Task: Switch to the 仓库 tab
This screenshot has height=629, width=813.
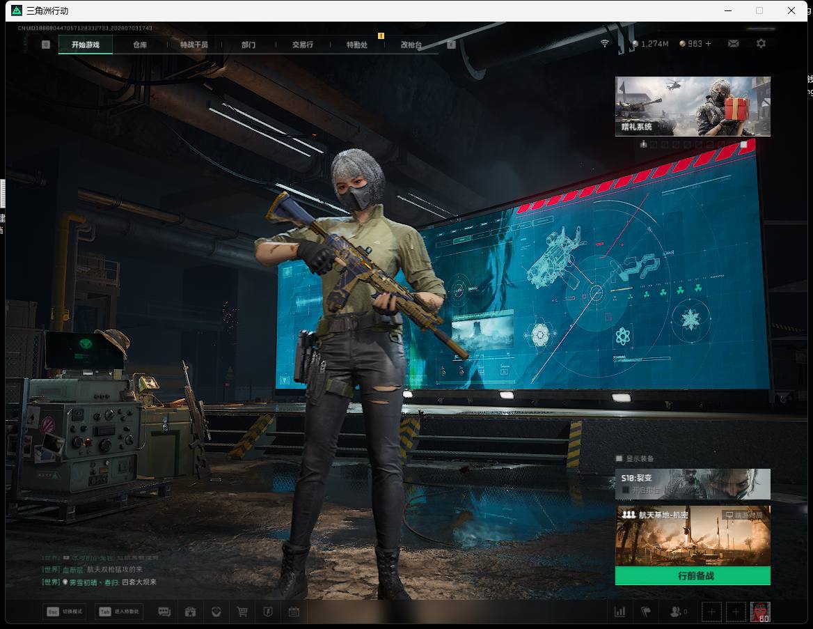Action: pos(140,45)
